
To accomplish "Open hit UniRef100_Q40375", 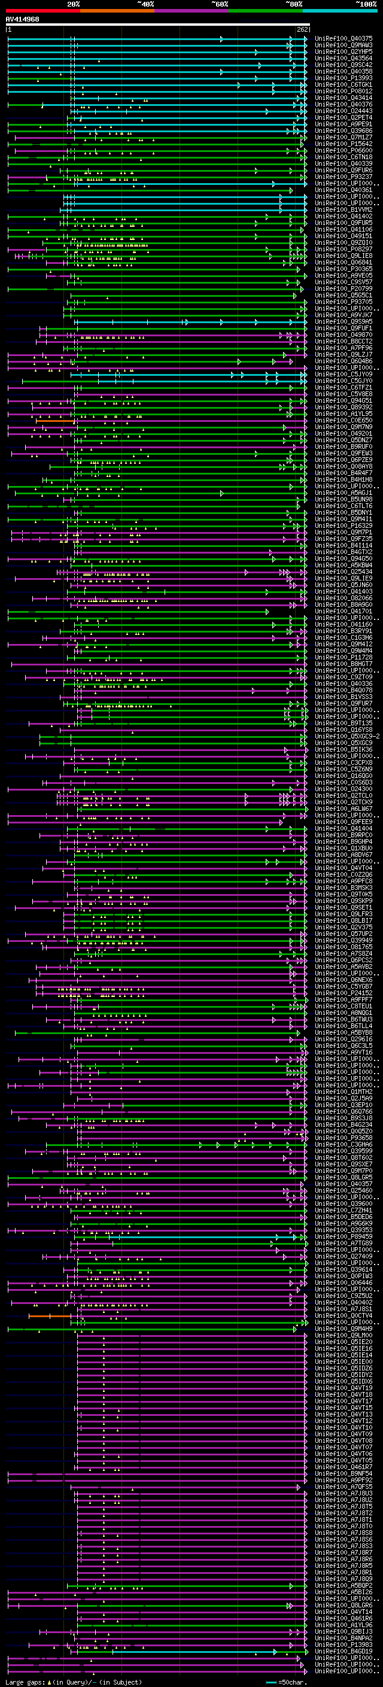I will click(x=344, y=39).
